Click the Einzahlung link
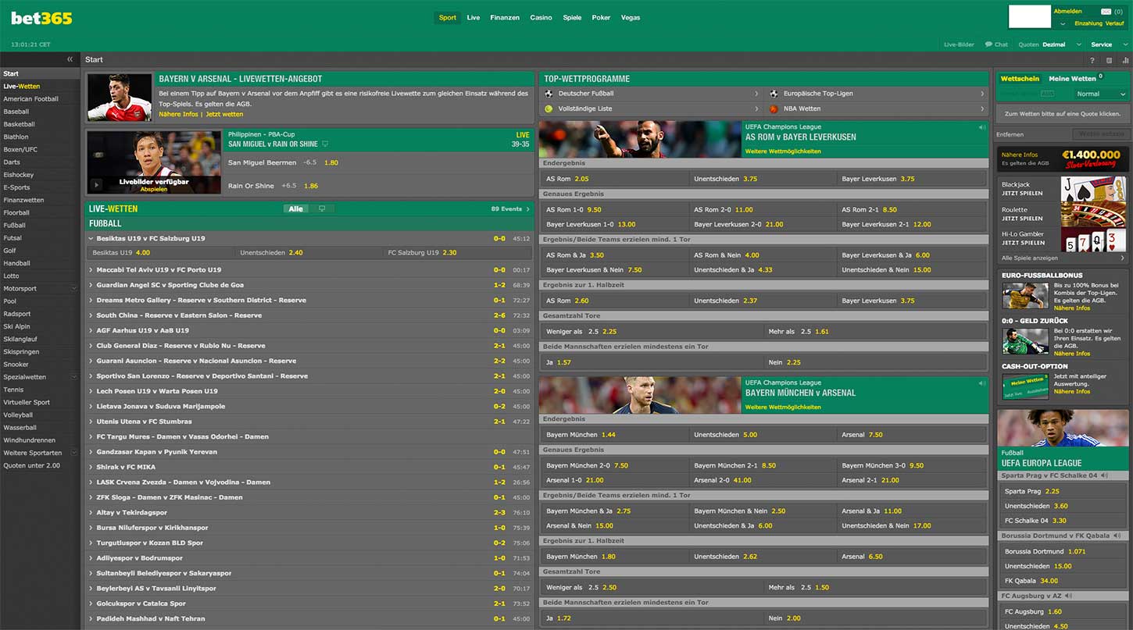Screen dimensions: 1133x630 click(1088, 23)
